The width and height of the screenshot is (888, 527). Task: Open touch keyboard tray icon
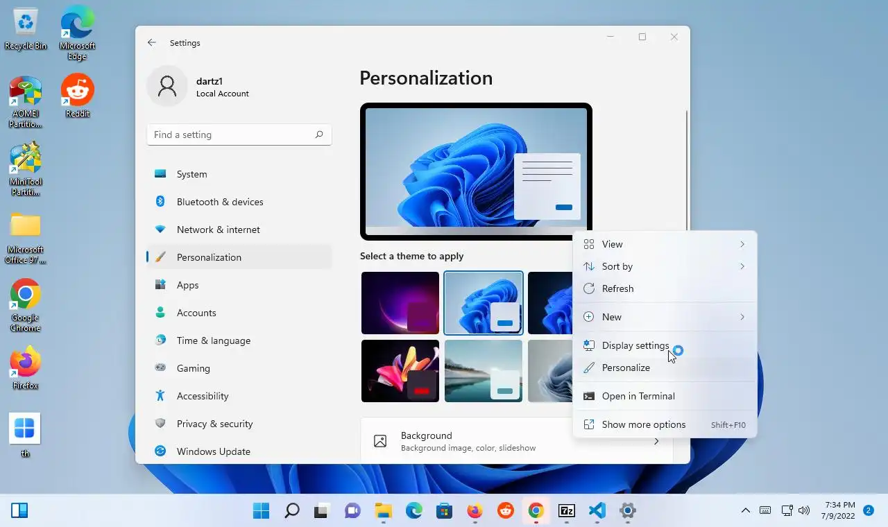(x=765, y=511)
